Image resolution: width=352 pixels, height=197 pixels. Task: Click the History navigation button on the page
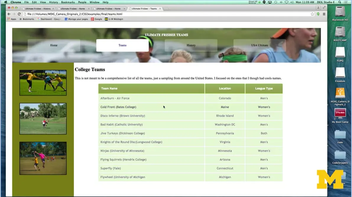tap(191, 45)
